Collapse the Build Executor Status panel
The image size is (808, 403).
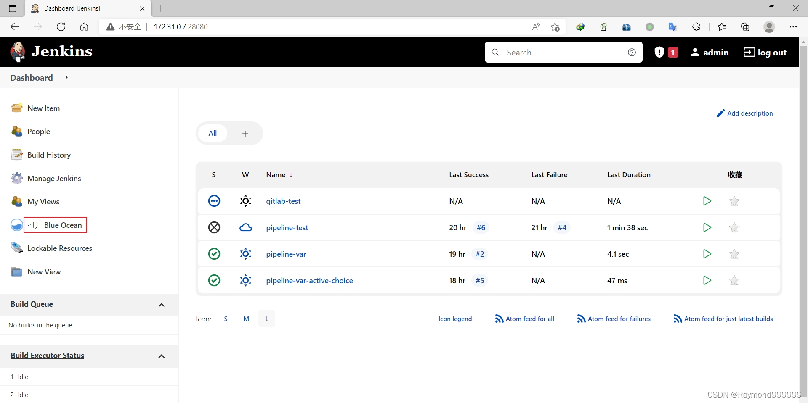click(162, 356)
